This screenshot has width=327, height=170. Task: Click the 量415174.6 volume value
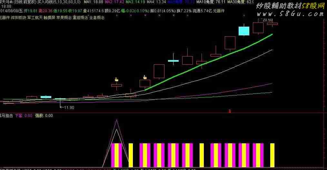[x=94, y=11]
